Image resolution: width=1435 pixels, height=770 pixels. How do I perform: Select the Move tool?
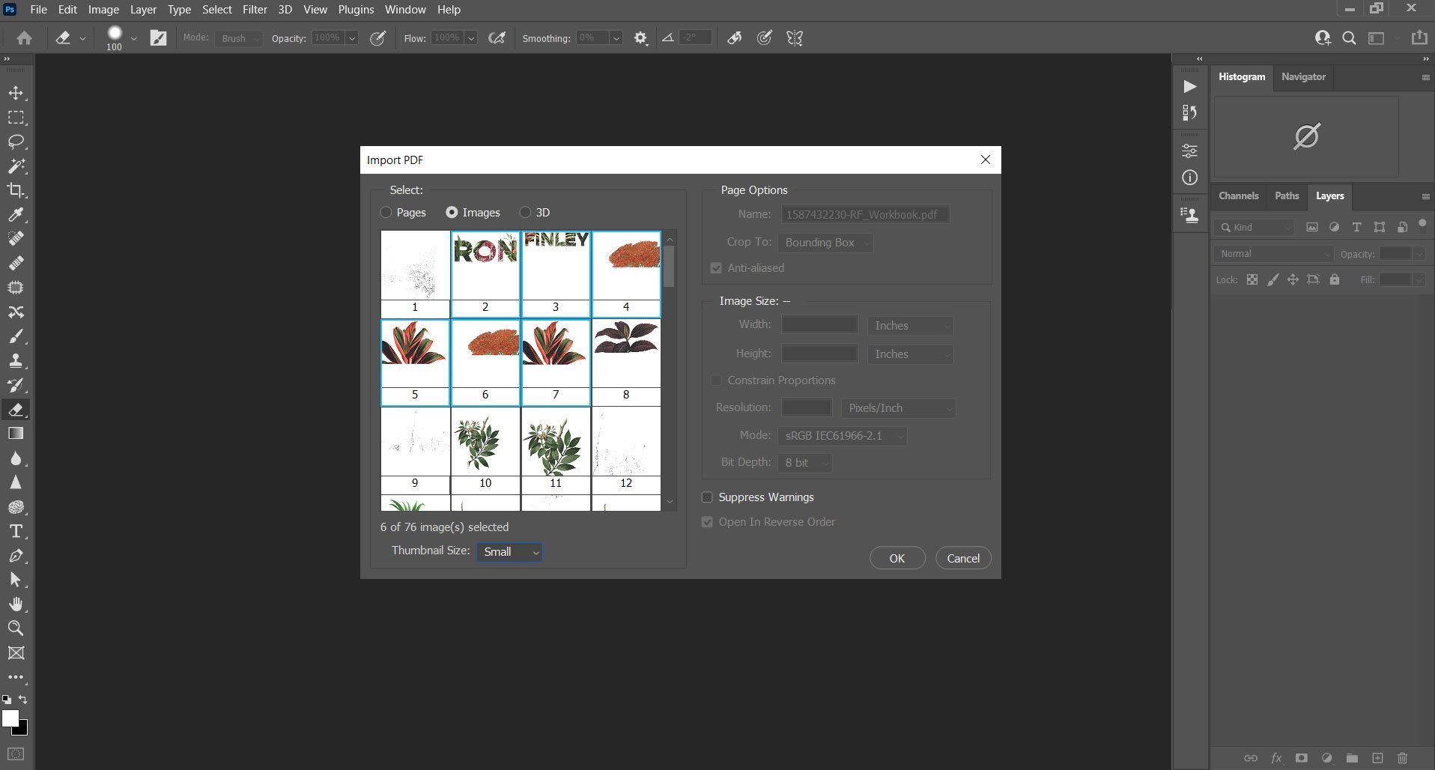coord(16,94)
